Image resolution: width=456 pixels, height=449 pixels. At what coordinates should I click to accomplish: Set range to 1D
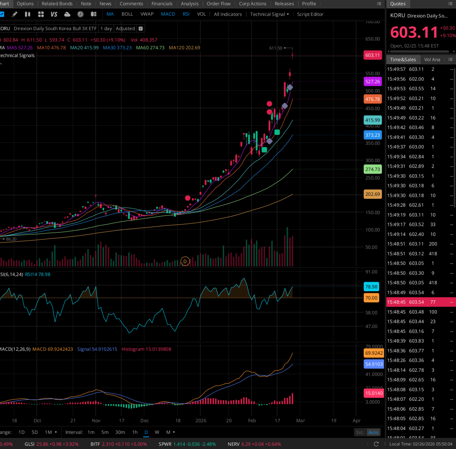22,432
